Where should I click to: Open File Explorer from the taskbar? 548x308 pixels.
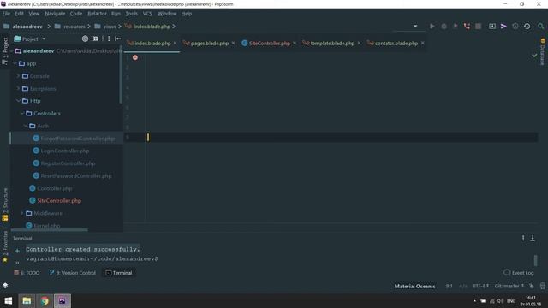tap(27, 300)
